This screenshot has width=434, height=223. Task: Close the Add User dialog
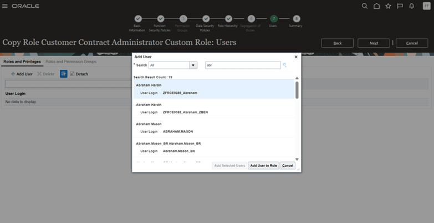[296, 57]
